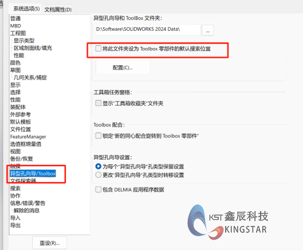The width and height of the screenshot is (303, 250).
Task: Select 异型孔向导/Toolbox list entry
Action: click(x=33, y=173)
